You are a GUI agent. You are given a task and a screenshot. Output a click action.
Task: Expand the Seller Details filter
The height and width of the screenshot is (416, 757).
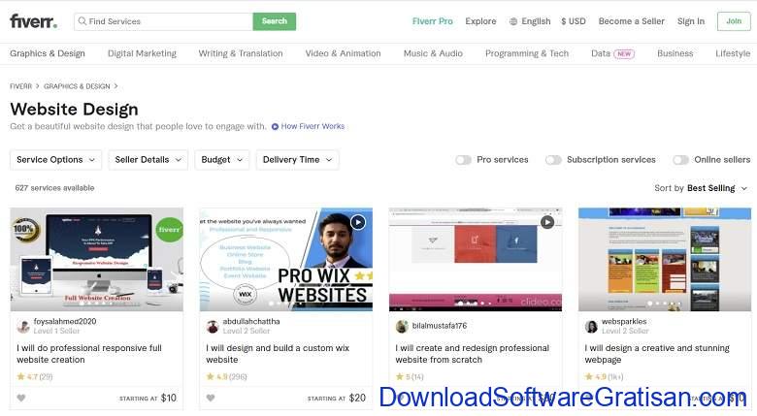(x=148, y=160)
